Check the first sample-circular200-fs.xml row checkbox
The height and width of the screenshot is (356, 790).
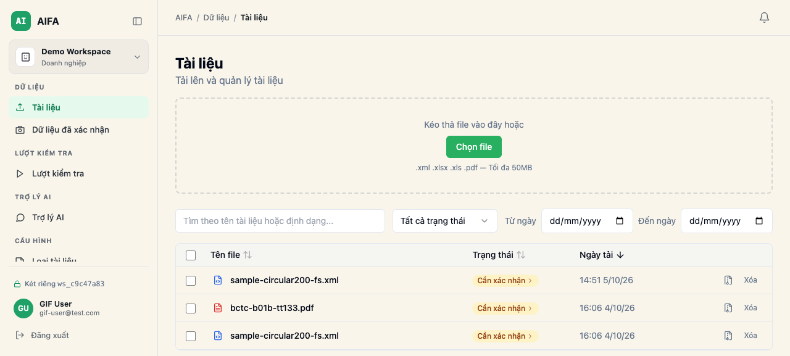tap(191, 281)
